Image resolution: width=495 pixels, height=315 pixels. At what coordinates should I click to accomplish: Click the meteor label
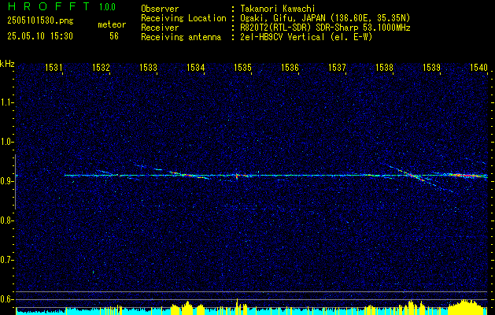coord(112,24)
